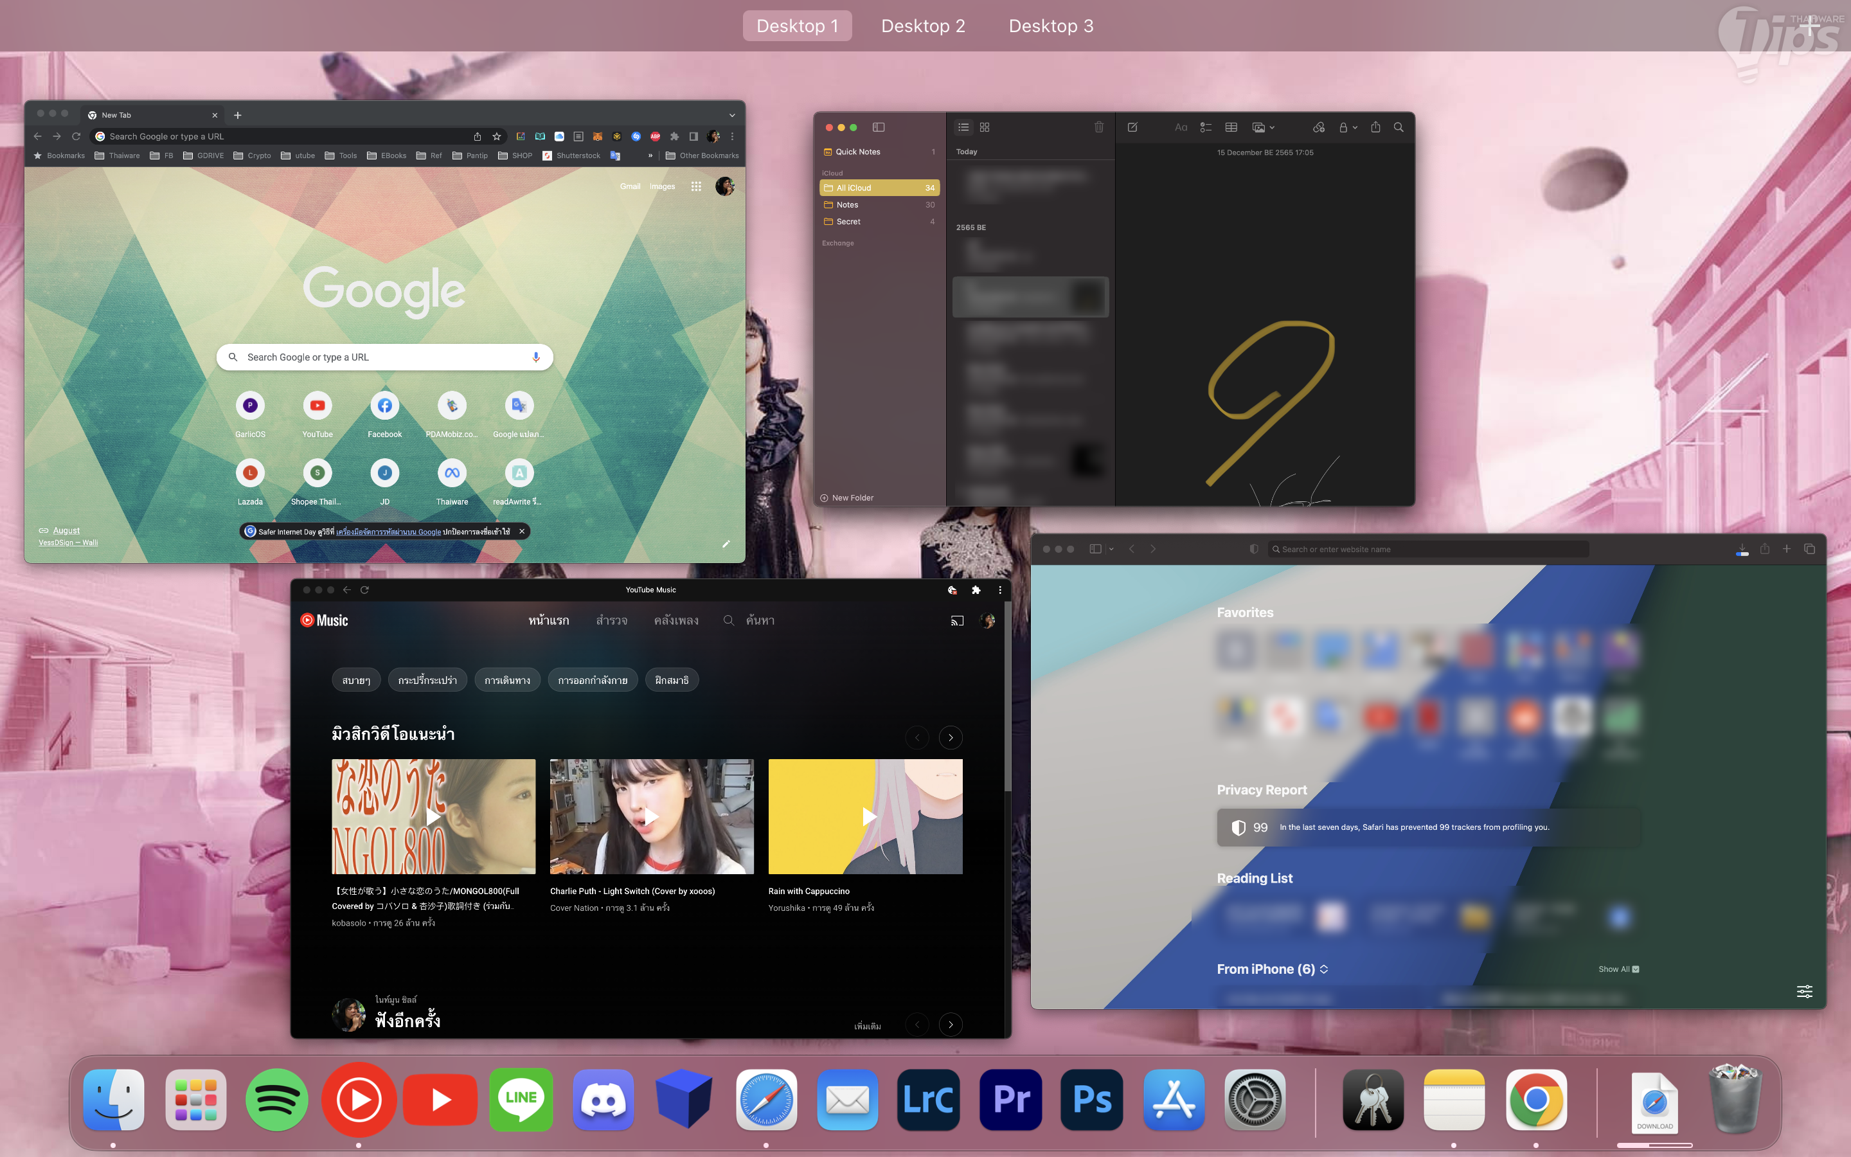1851x1157 pixels.
Task: Toggle the Chrome side panel button
Action: (x=693, y=136)
